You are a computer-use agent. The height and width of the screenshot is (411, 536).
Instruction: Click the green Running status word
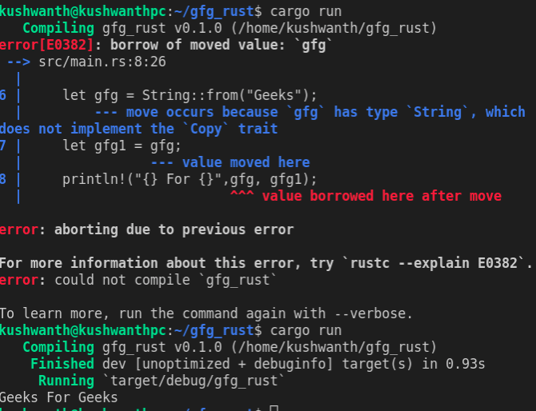(66, 381)
